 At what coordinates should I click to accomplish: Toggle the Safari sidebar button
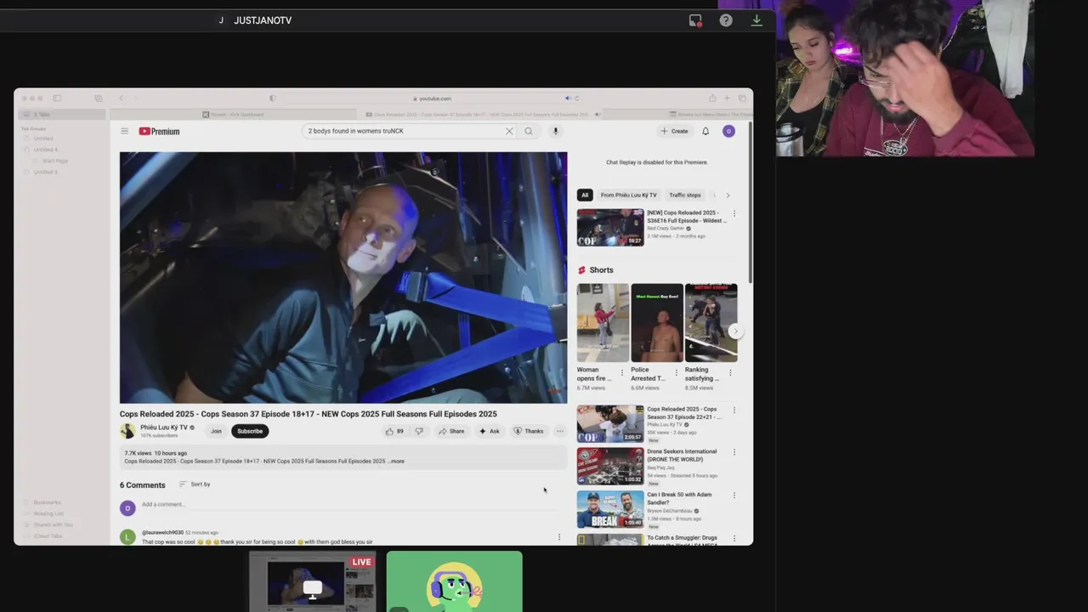[x=57, y=99]
